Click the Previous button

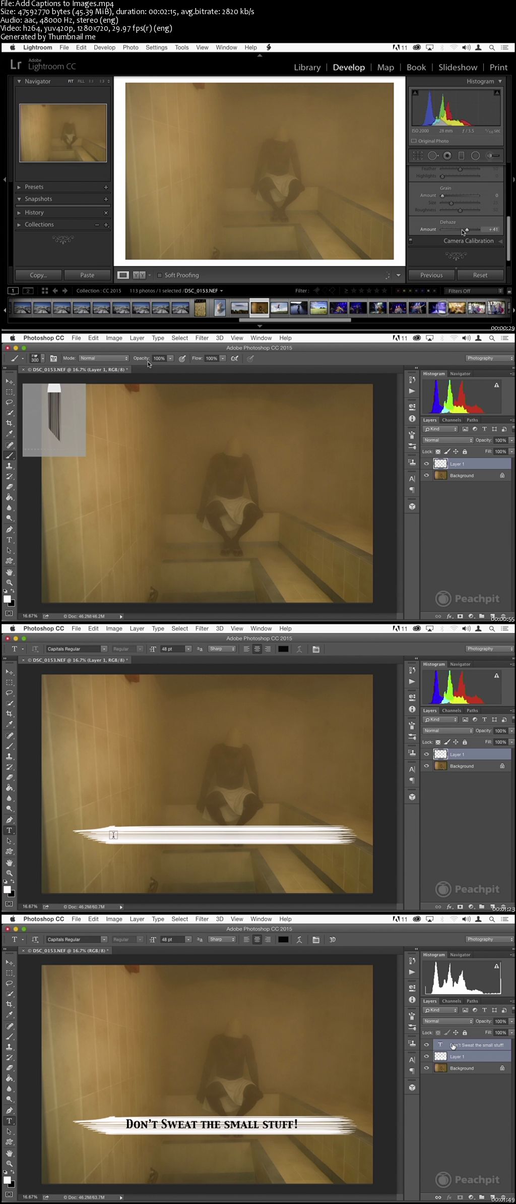click(x=432, y=275)
